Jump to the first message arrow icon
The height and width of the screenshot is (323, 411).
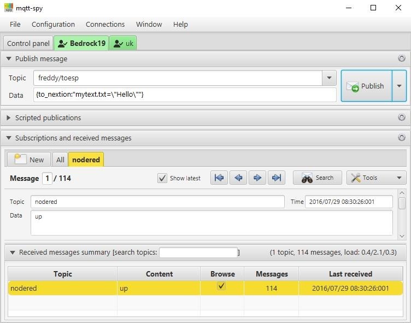[x=219, y=178]
